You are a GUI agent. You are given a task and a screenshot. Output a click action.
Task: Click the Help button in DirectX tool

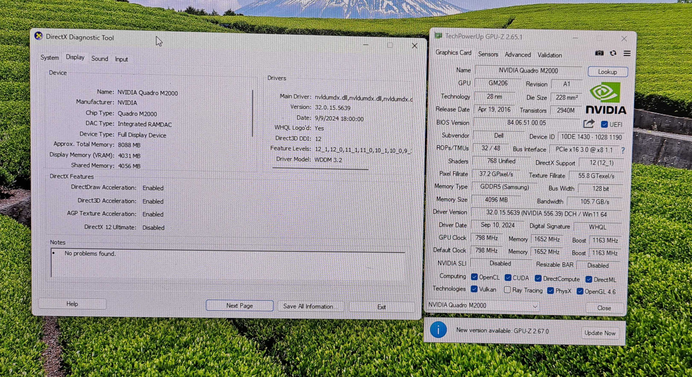(x=72, y=304)
